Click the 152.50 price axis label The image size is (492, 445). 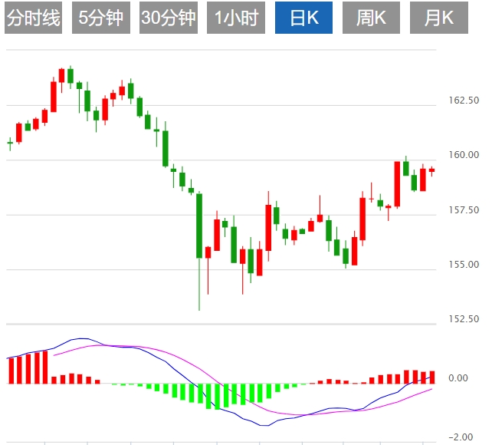click(463, 319)
